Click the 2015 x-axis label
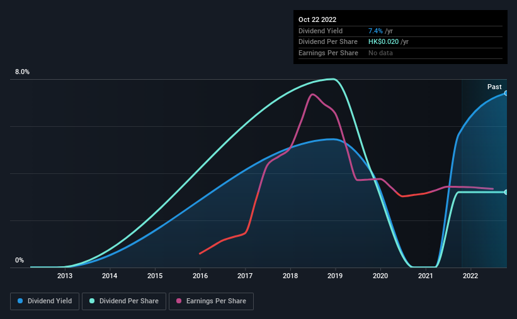Image resolution: width=517 pixels, height=319 pixels. tap(155, 276)
